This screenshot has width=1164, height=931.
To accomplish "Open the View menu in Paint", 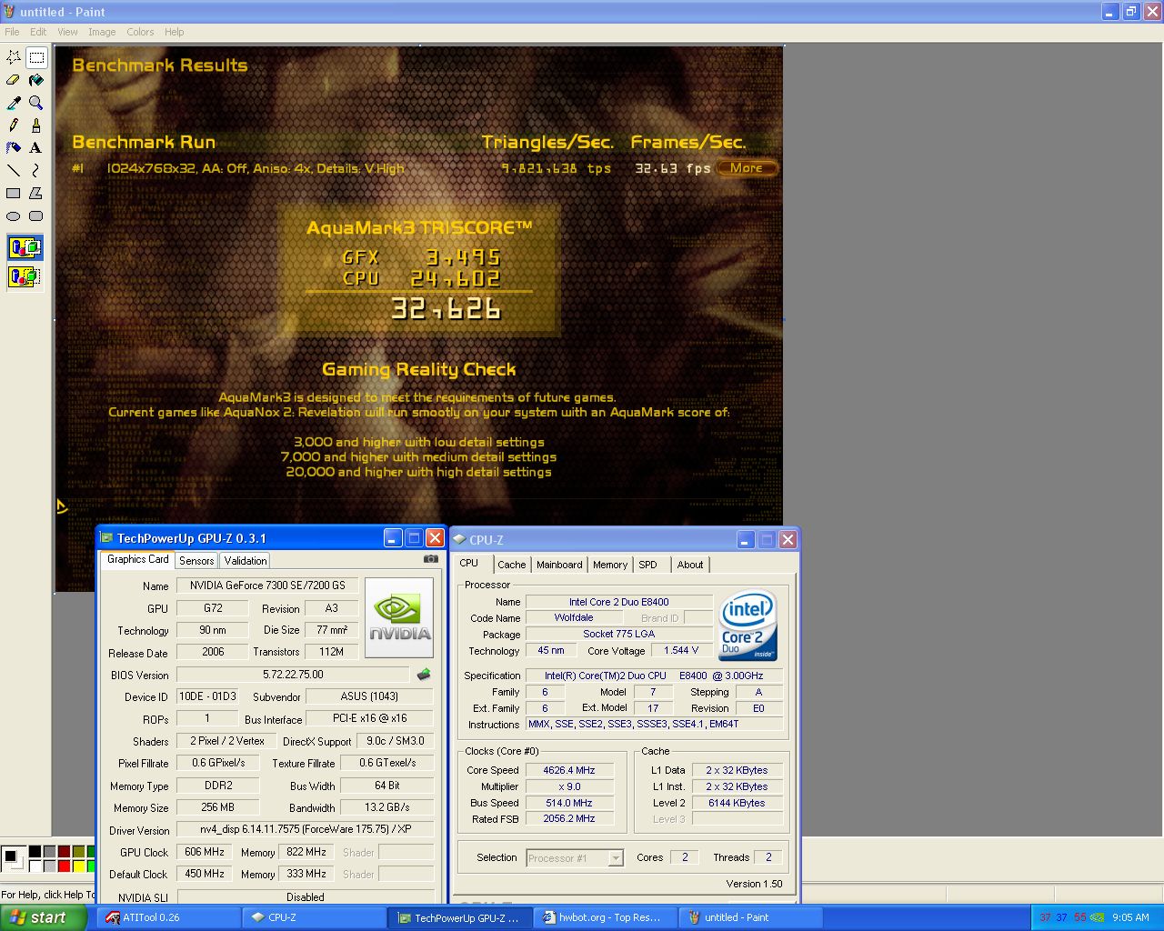I will click(x=67, y=32).
